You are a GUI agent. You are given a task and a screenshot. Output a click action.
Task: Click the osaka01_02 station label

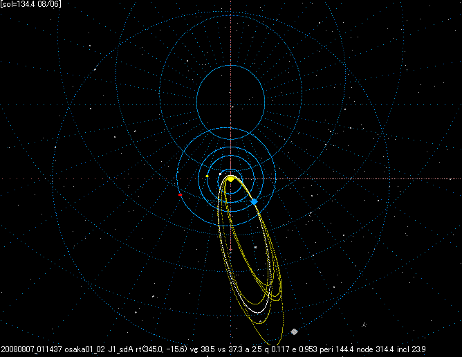click(84, 349)
